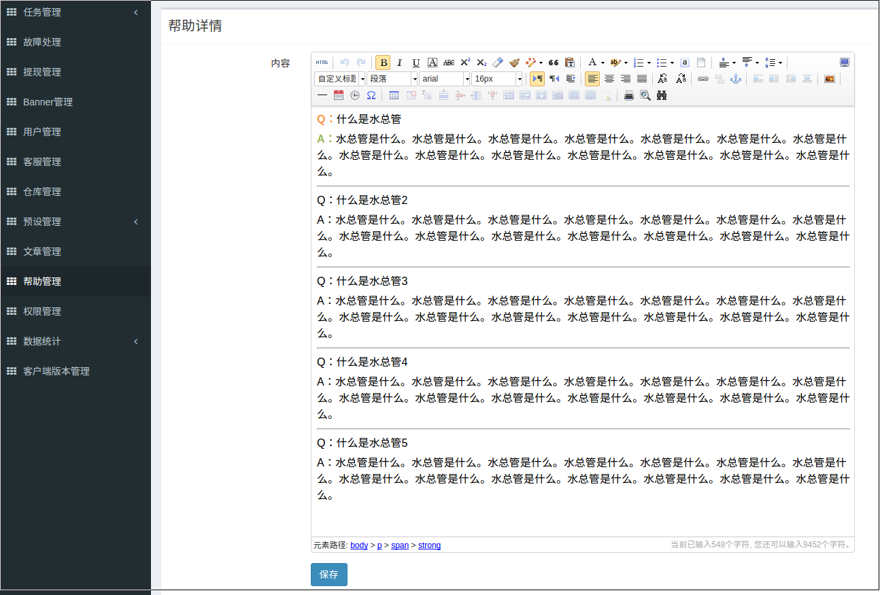880x595 pixels.
Task: Insert an image
Action: [829, 79]
